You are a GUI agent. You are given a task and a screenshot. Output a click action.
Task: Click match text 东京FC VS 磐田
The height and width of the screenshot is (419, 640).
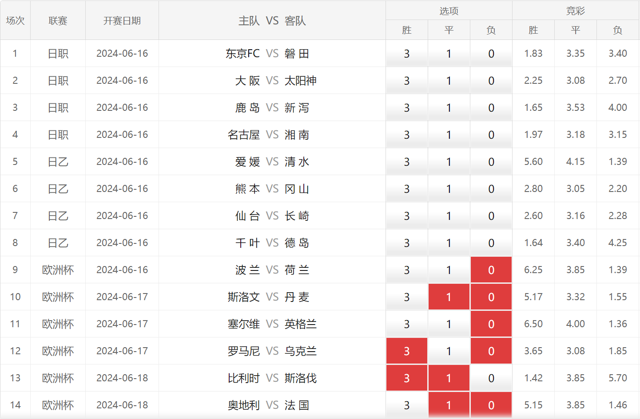tap(267, 54)
